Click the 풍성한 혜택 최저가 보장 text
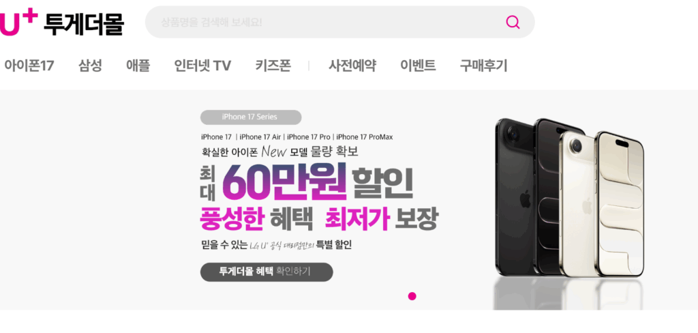This screenshot has width=698, height=333. (319, 219)
